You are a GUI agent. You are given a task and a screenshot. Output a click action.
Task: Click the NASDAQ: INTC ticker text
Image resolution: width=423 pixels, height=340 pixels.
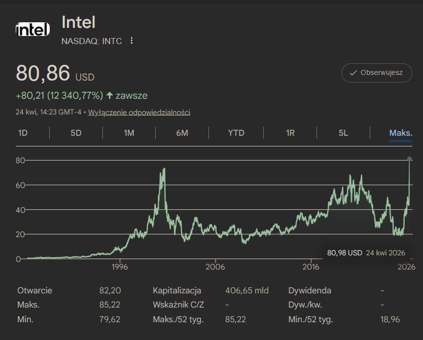[x=92, y=41]
